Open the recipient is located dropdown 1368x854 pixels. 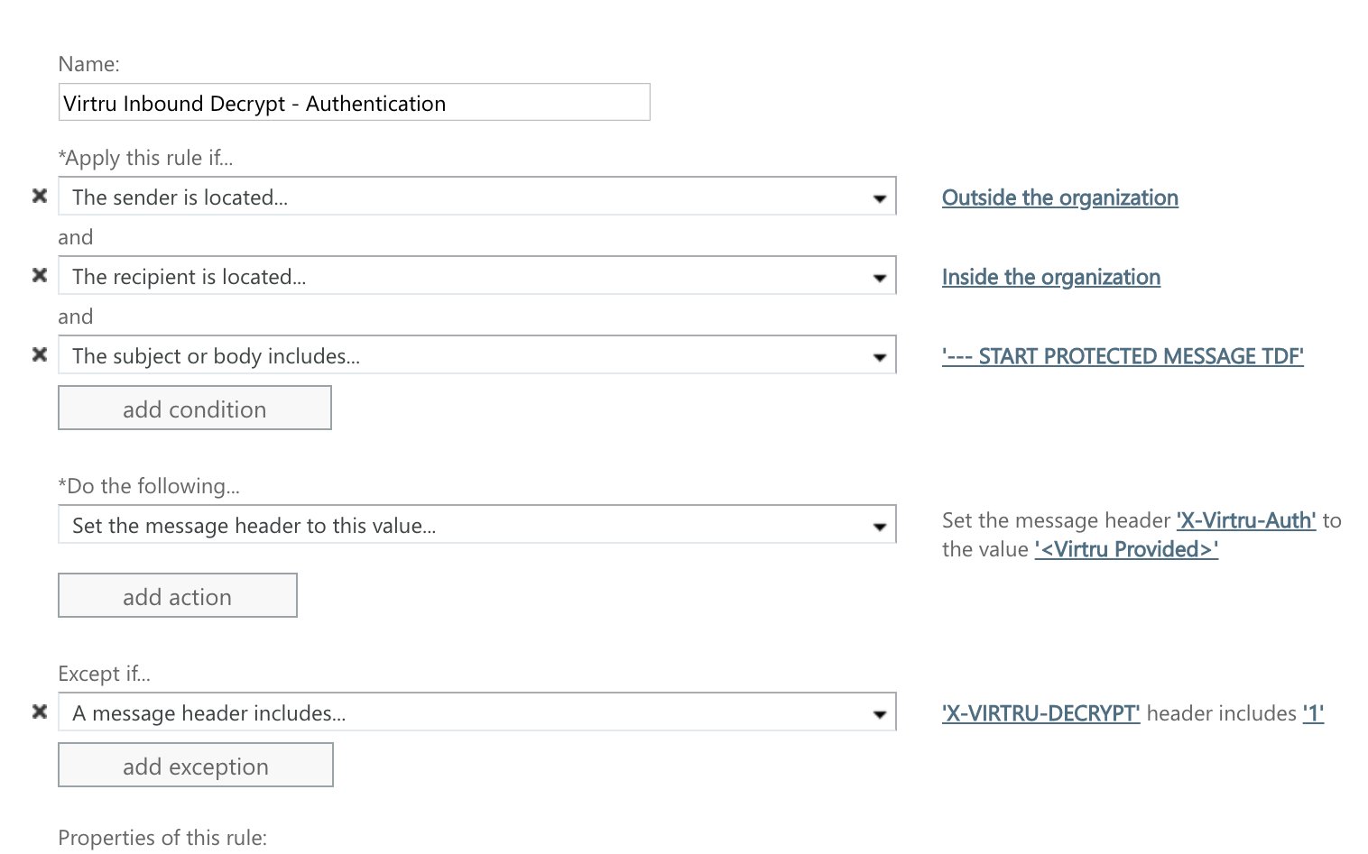477,276
